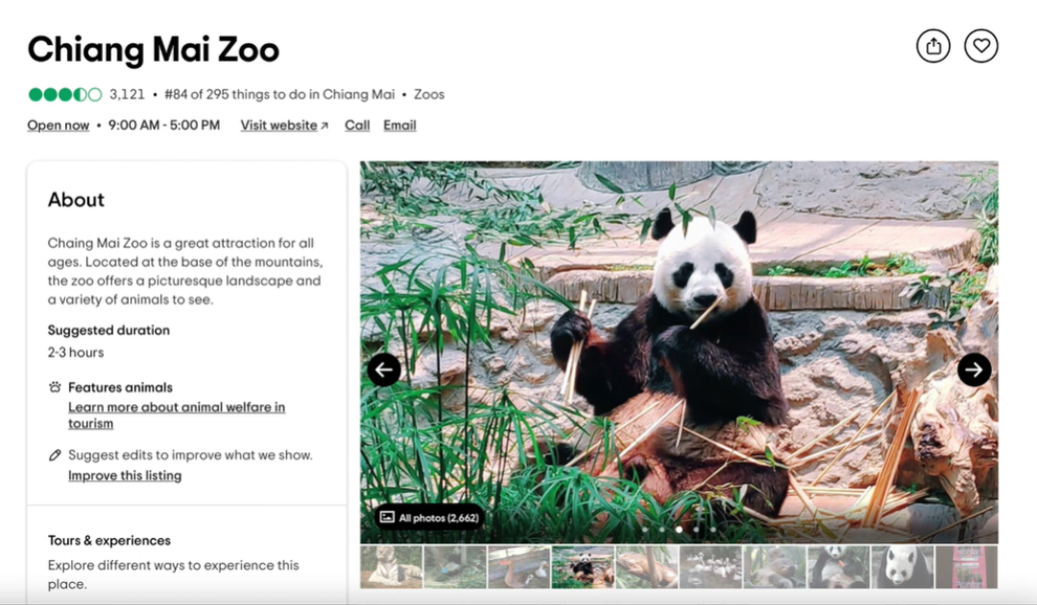
Task: Click the Call link
Action: pos(357,125)
